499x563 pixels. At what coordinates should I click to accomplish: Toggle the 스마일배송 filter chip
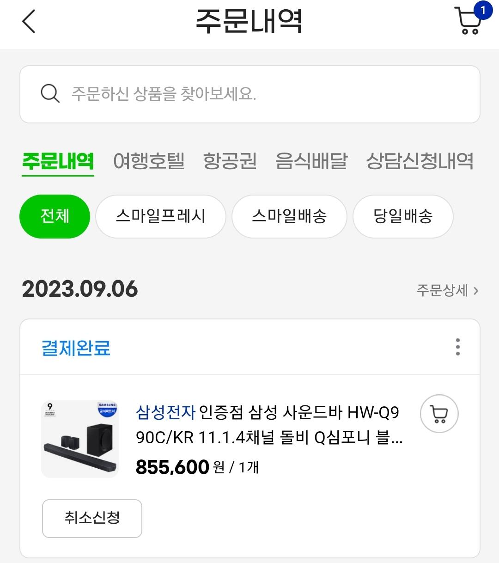pyautogui.click(x=289, y=216)
